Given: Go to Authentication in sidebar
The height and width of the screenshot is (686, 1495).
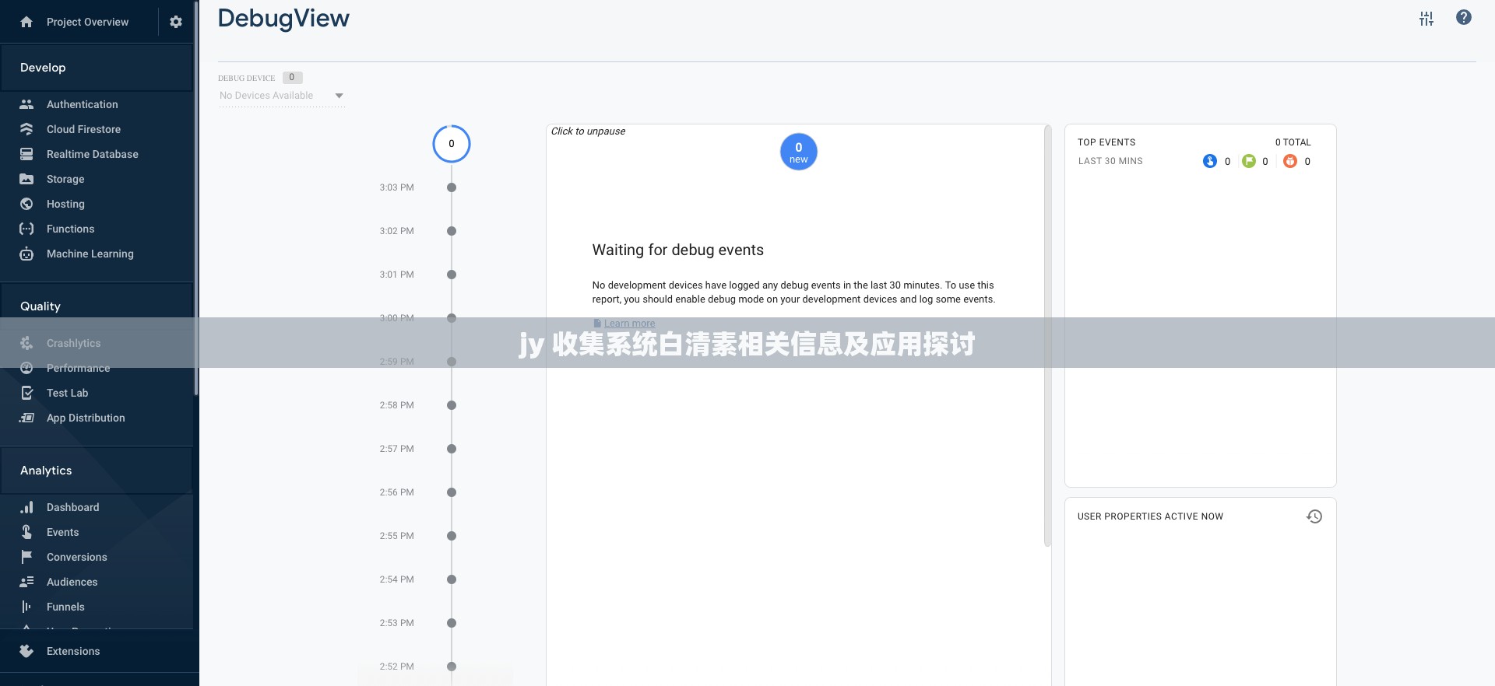Looking at the screenshot, I should [83, 104].
